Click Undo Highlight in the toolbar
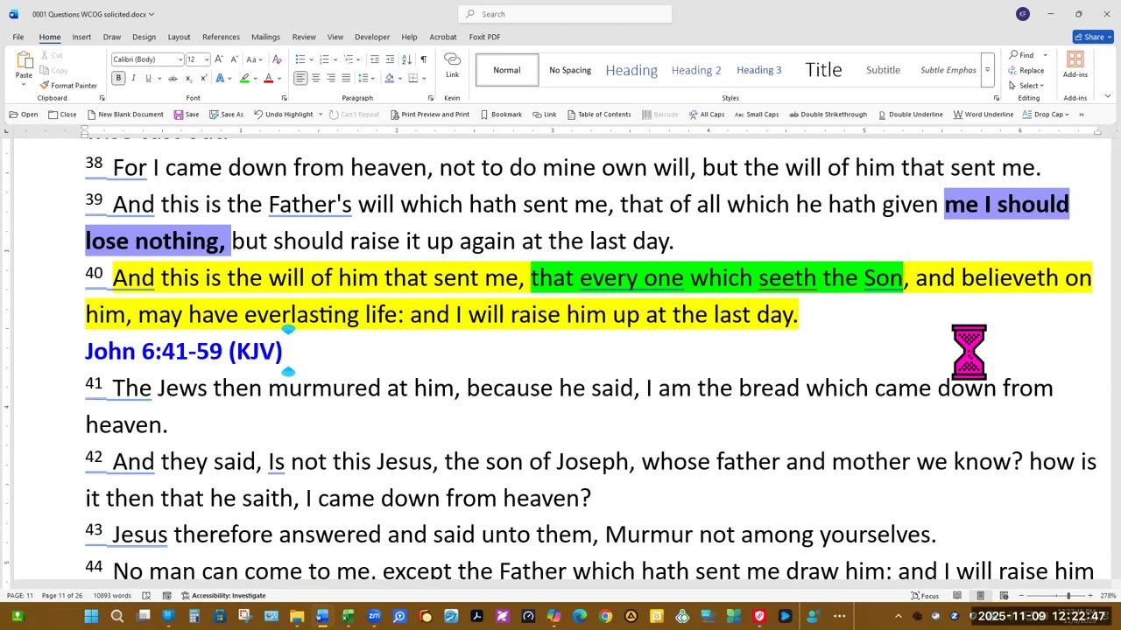This screenshot has height=630, width=1121. [x=284, y=115]
